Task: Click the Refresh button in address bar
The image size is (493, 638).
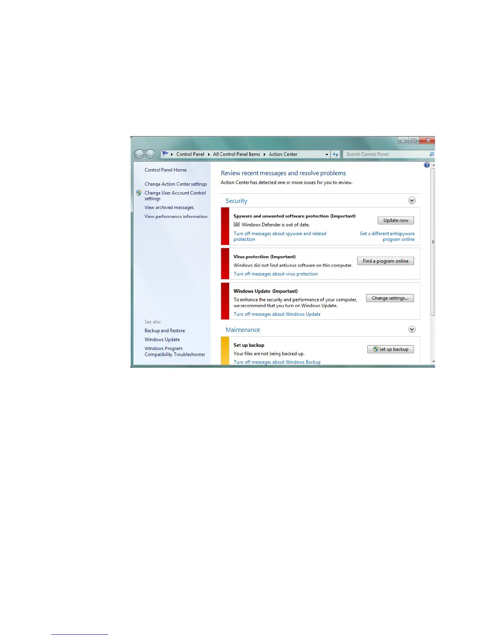Action: click(336, 154)
